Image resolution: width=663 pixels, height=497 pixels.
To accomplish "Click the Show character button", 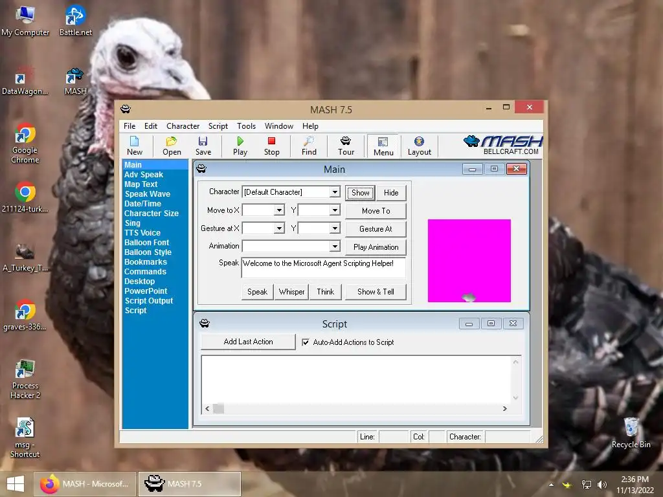I will [x=360, y=193].
